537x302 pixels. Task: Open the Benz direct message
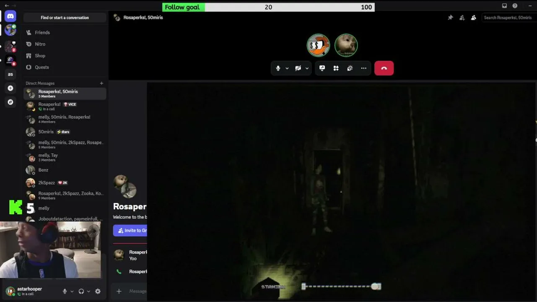coord(65,170)
